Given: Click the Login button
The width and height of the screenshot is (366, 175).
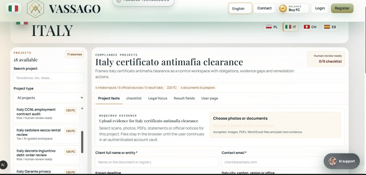Looking at the screenshot, I should point(320,8).
